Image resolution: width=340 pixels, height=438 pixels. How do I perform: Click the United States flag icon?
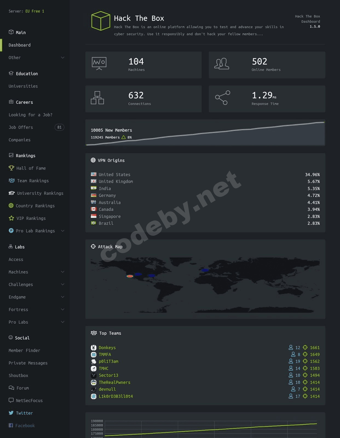(94, 174)
